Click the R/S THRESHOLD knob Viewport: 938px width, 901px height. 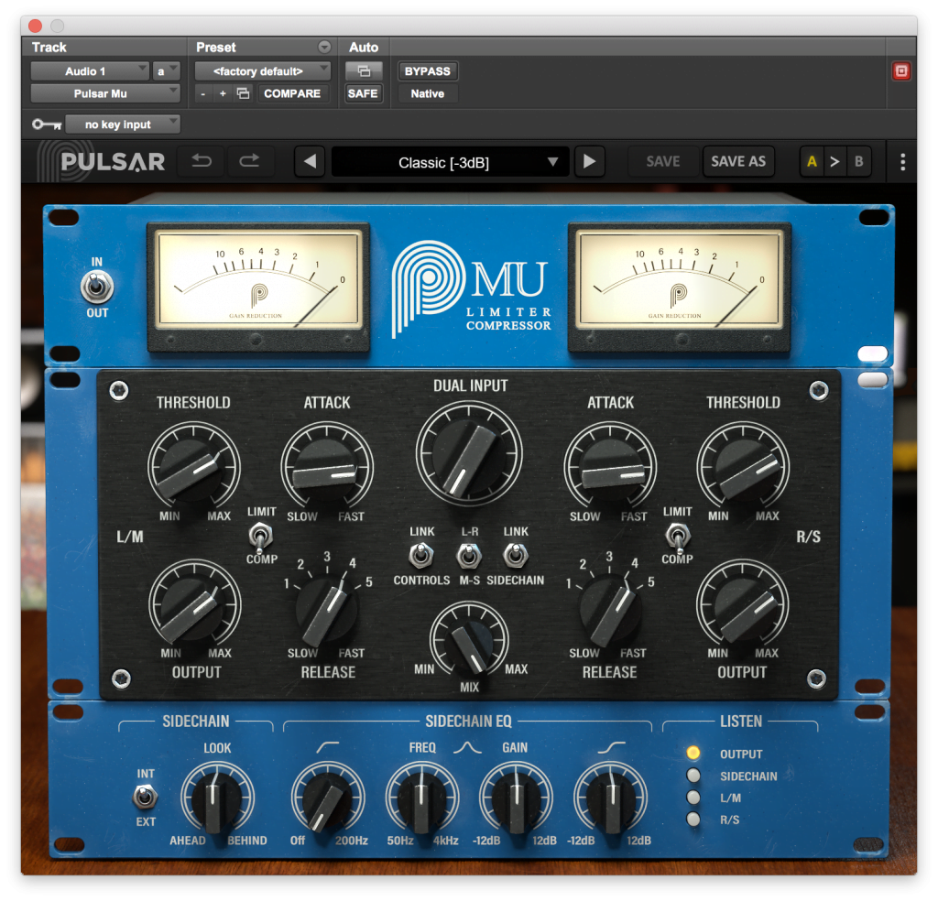point(743,468)
